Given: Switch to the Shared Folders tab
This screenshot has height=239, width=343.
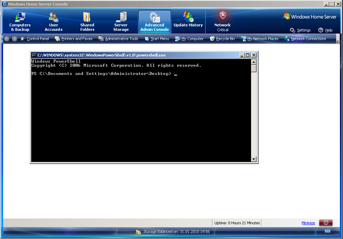Looking at the screenshot, I should coord(87,22).
